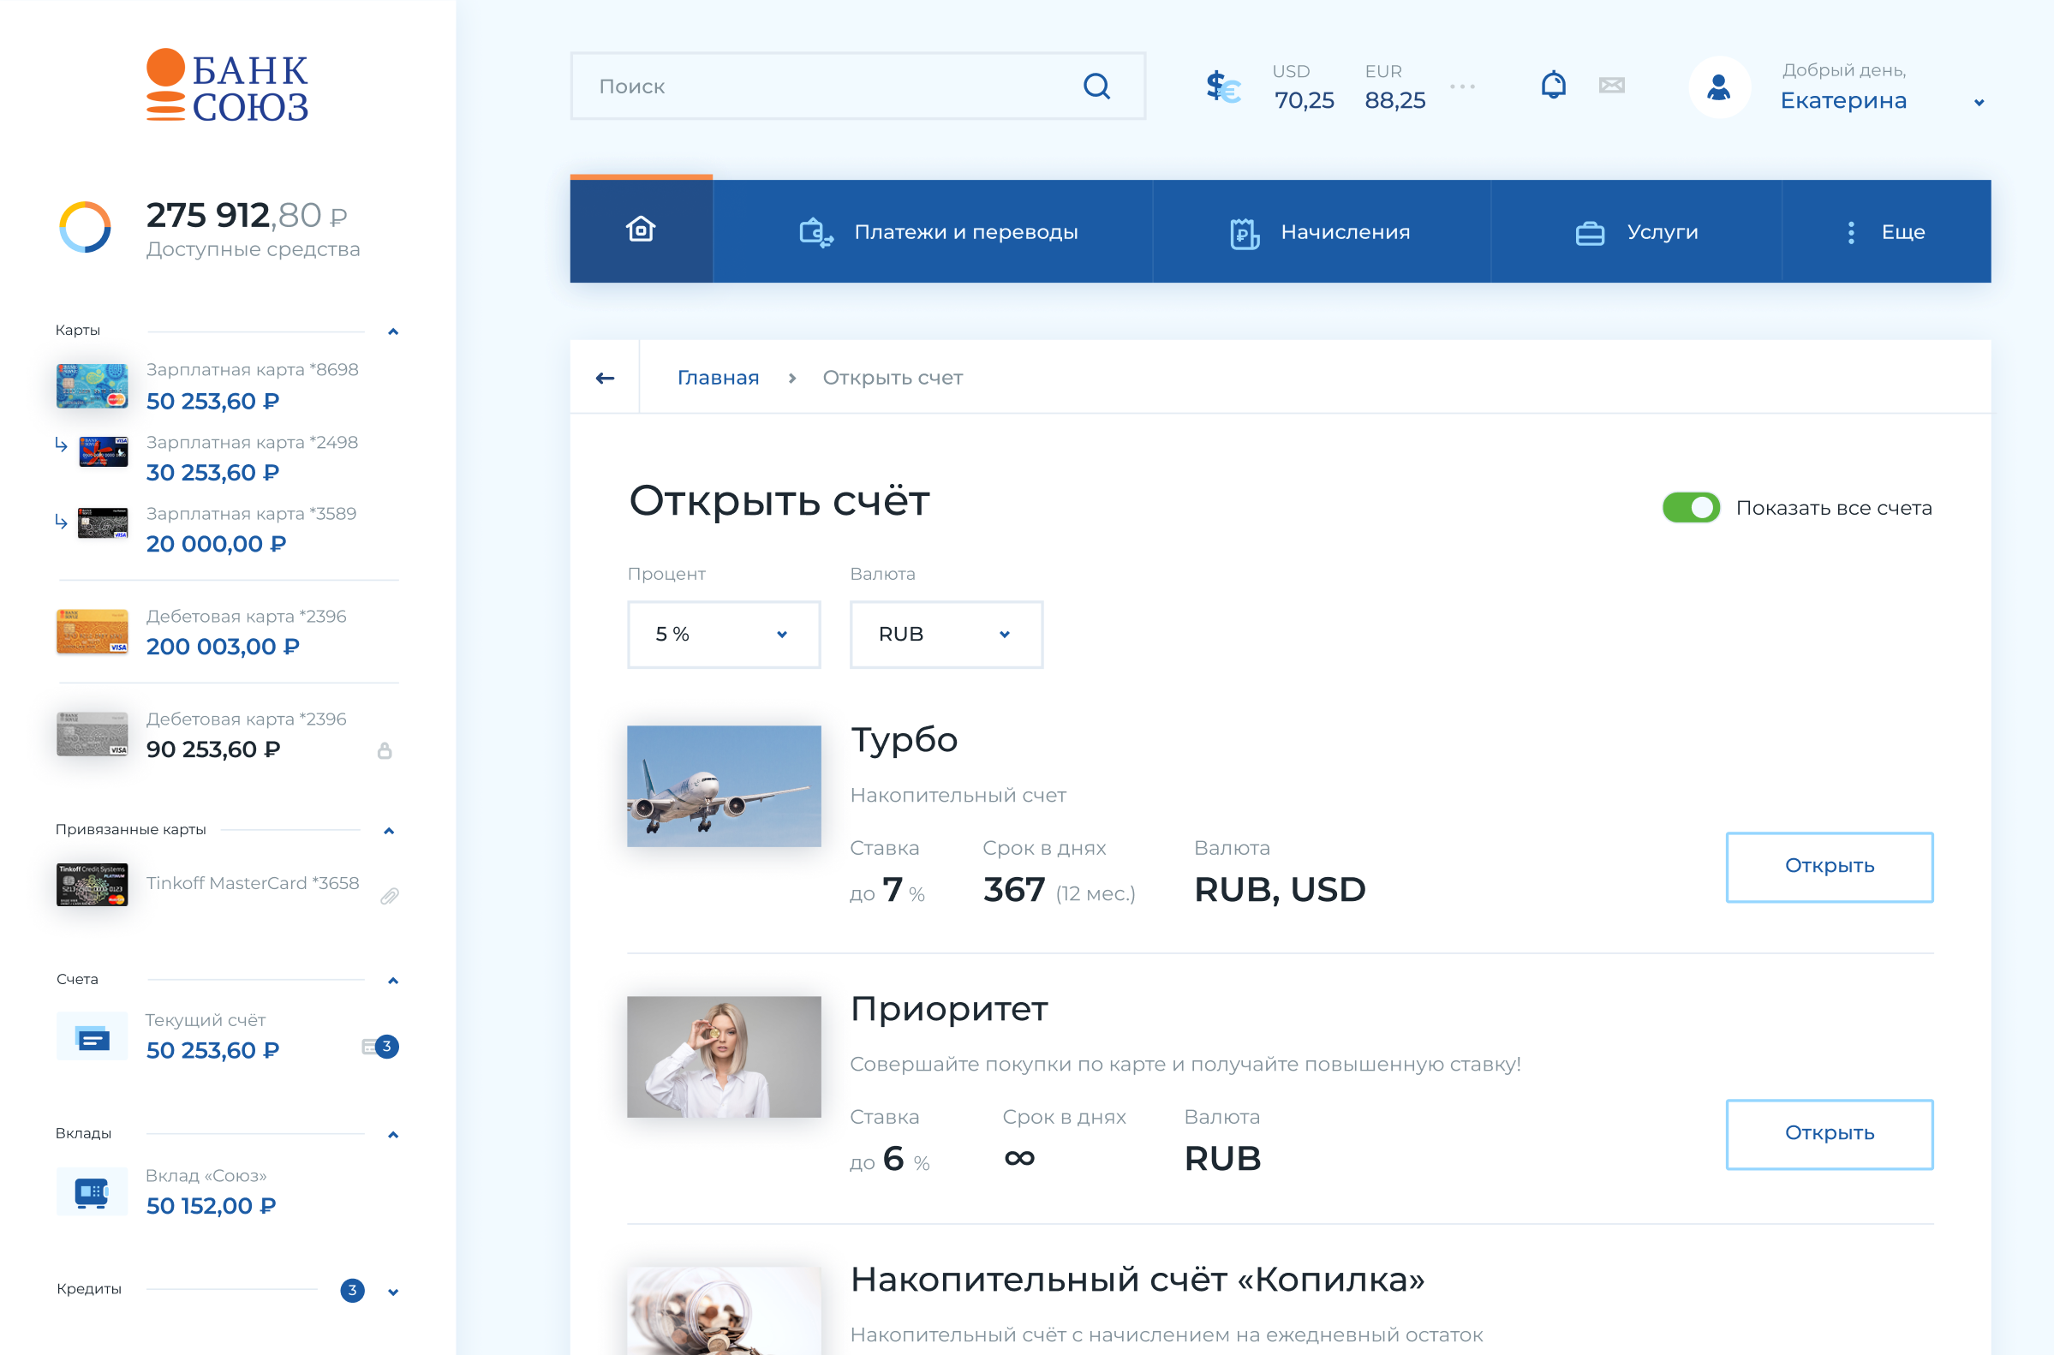Screen dimensions: 2054x1355
Task: Click the search magnifier icon
Action: [1096, 87]
